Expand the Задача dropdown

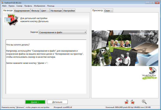pyautogui.click(x=62, y=32)
